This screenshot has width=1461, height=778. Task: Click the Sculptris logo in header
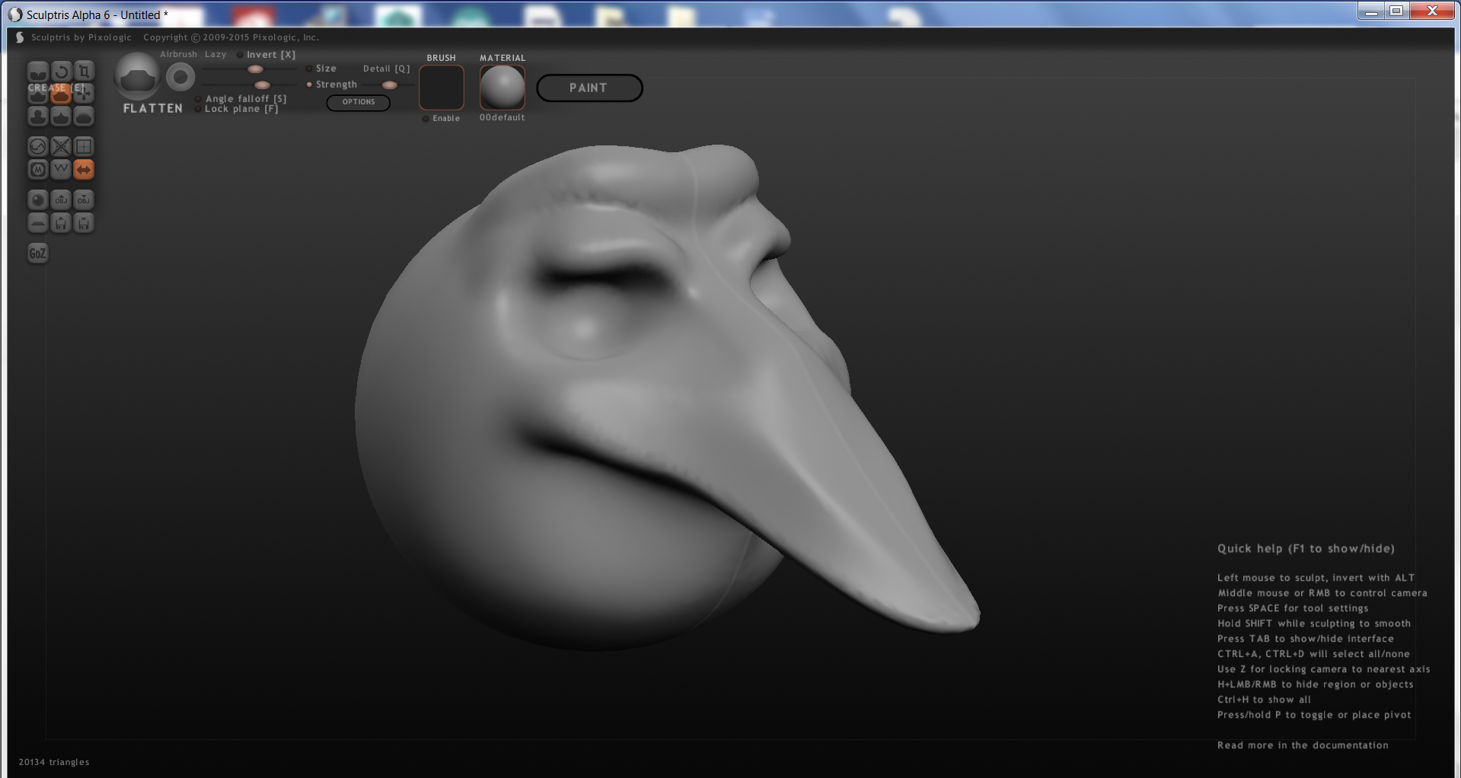[x=20, y=37]
